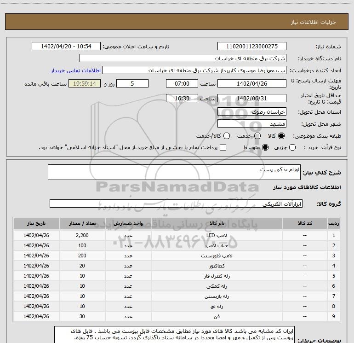
Task: Click quantity 2,200 in the LED row
Action: 82,235
